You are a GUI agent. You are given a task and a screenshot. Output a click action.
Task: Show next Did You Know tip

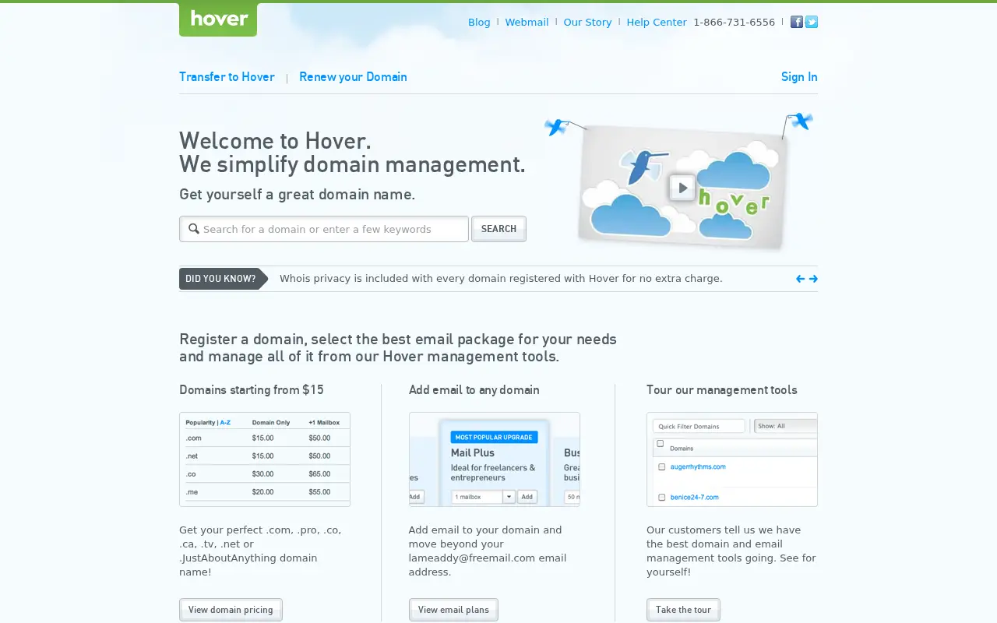point(813,279)
